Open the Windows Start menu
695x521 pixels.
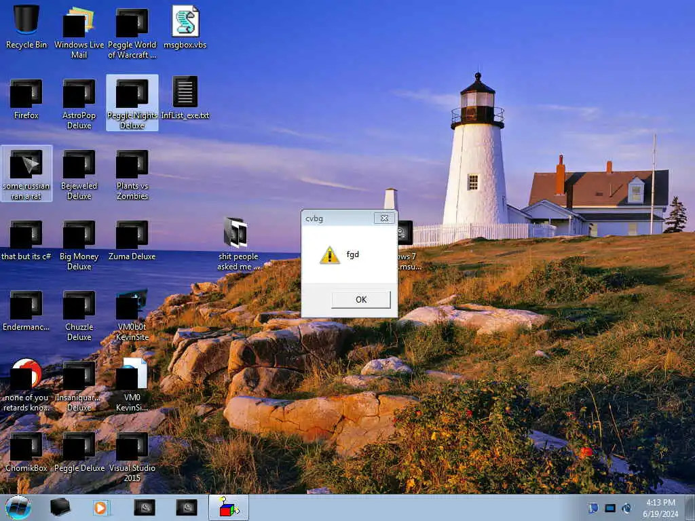click(x=18, y=507)
